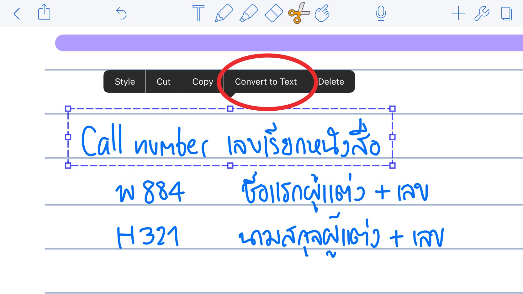Tap the handwritten 'H321' text
Screen dimensions: 523x294
148,237
